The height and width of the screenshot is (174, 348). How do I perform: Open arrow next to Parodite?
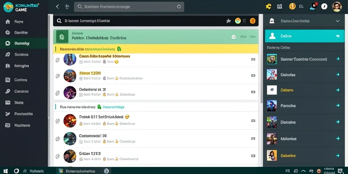point(338,105)
